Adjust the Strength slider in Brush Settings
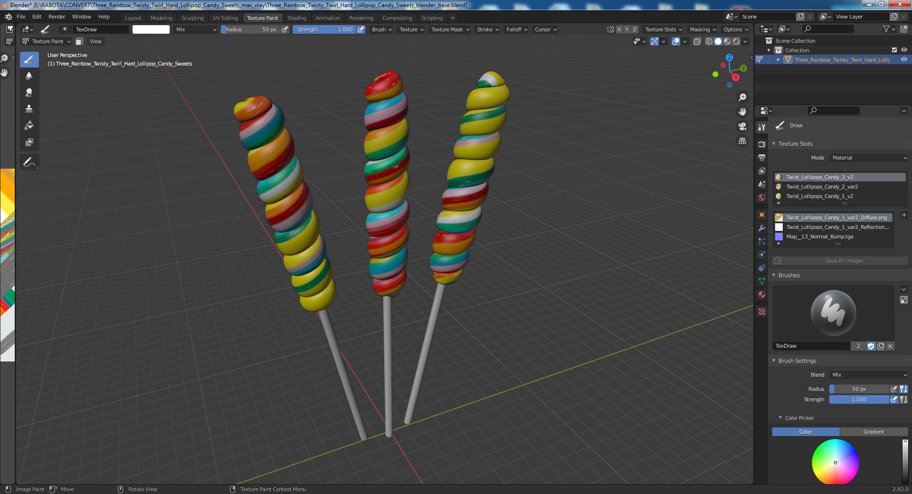 point(859,399)
